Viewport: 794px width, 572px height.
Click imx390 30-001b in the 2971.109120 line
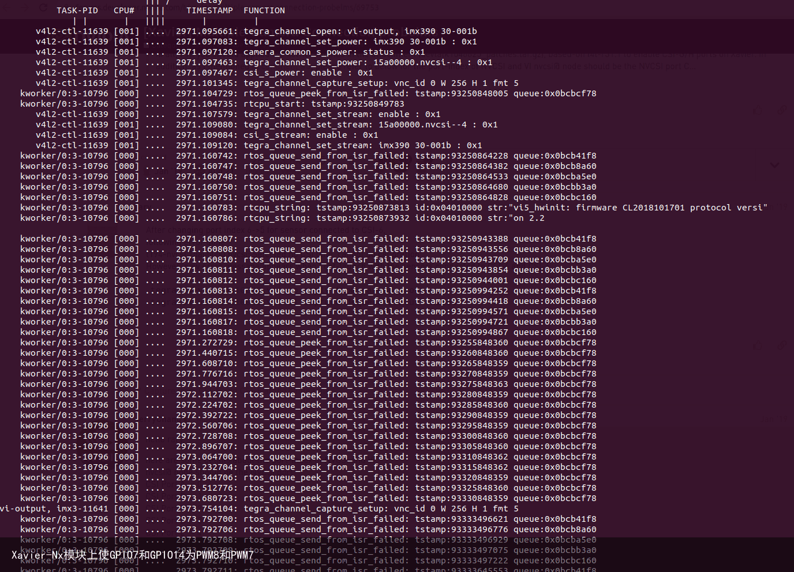point(415,145)
